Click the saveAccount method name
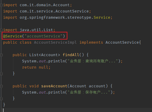 point(54,86)
